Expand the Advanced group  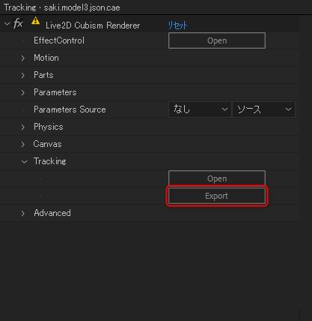pos(23,214)
